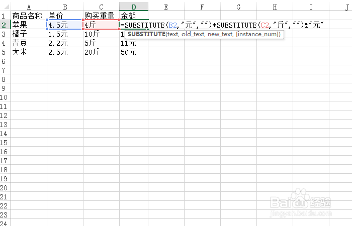Select column D header

134,7
